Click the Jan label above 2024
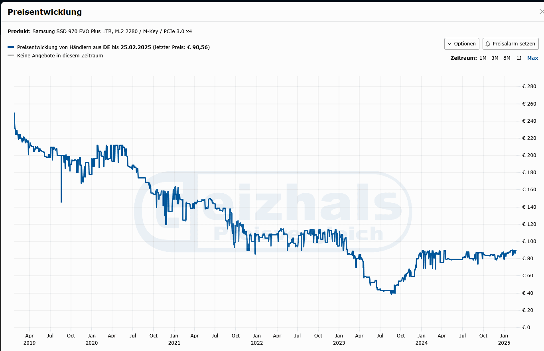The image size is (544, 351). 421,336
